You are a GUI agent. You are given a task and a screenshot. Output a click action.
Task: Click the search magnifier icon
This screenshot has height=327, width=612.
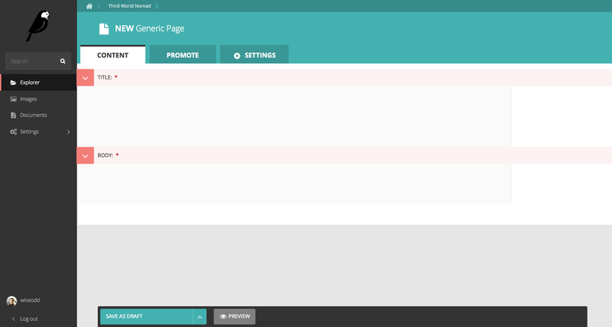point(63,61)
